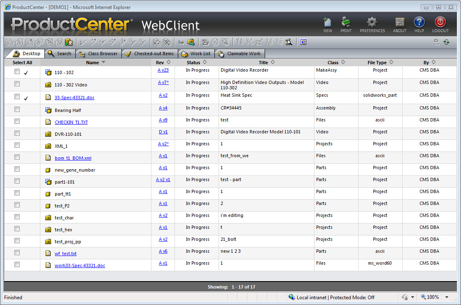
Task: Tick the checkbox for 110 - 302 Video
Action: (17, 84)
